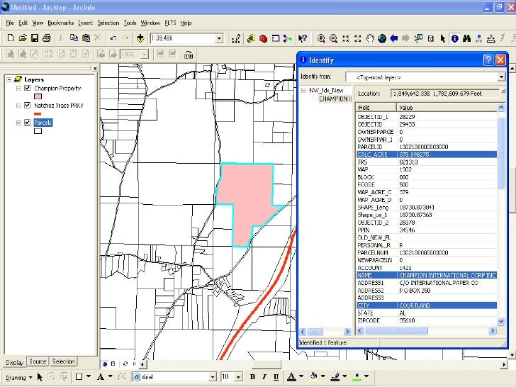Open the Identify from layer dropdown

[501, 77]
